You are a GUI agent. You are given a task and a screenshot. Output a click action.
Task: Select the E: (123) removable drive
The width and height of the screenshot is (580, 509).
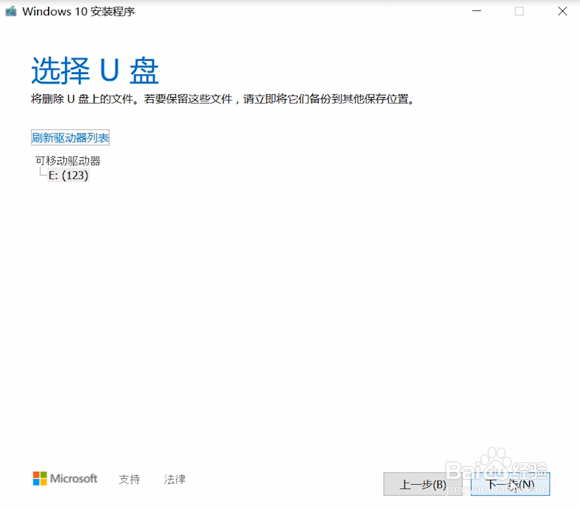point(69,175)
